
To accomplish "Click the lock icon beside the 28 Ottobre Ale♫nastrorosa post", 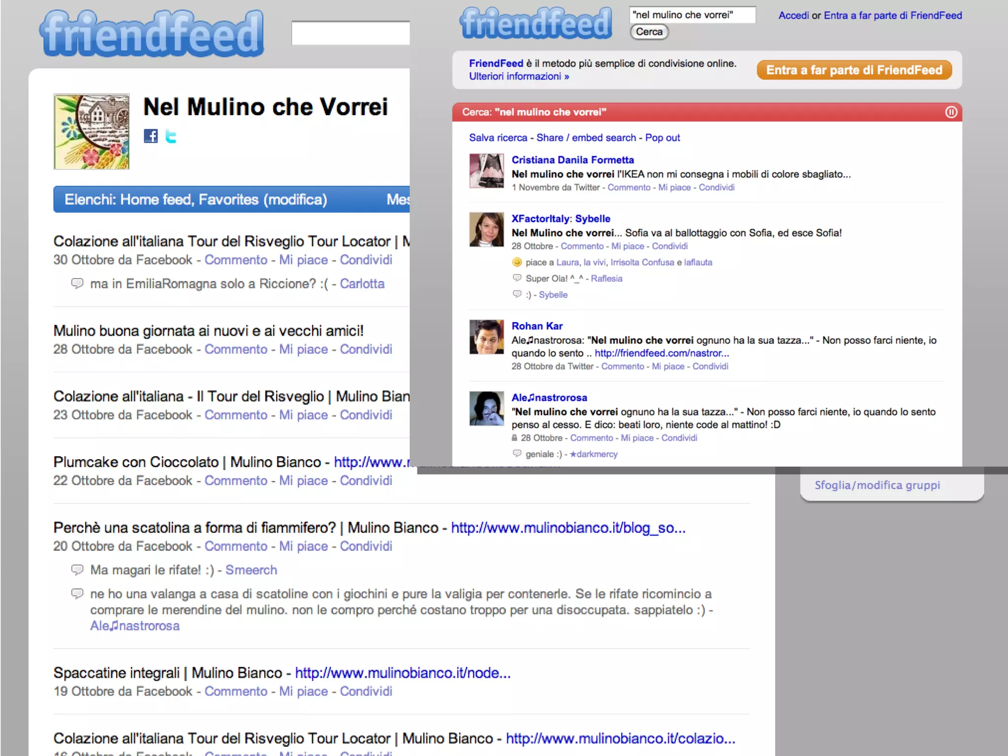I will click(514, 438).
